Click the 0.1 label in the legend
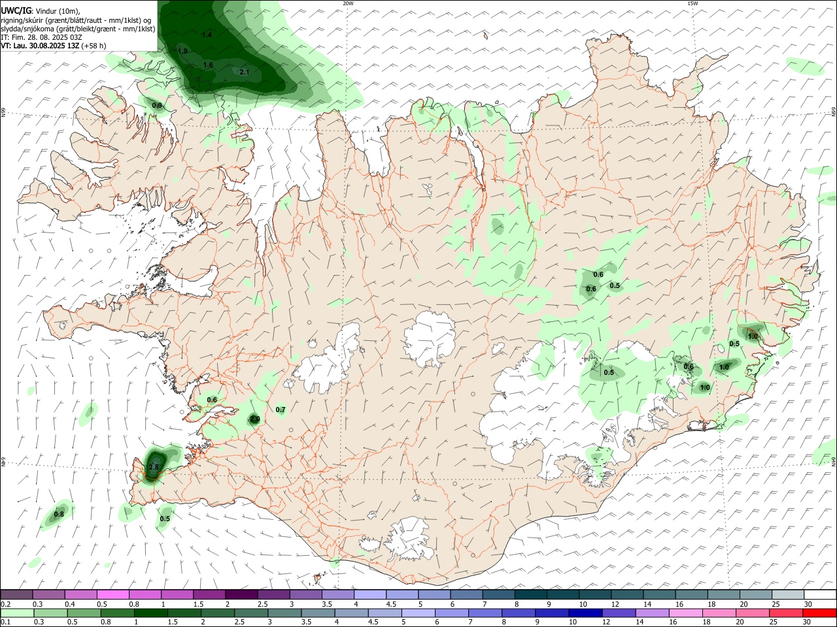 [6, 622]
